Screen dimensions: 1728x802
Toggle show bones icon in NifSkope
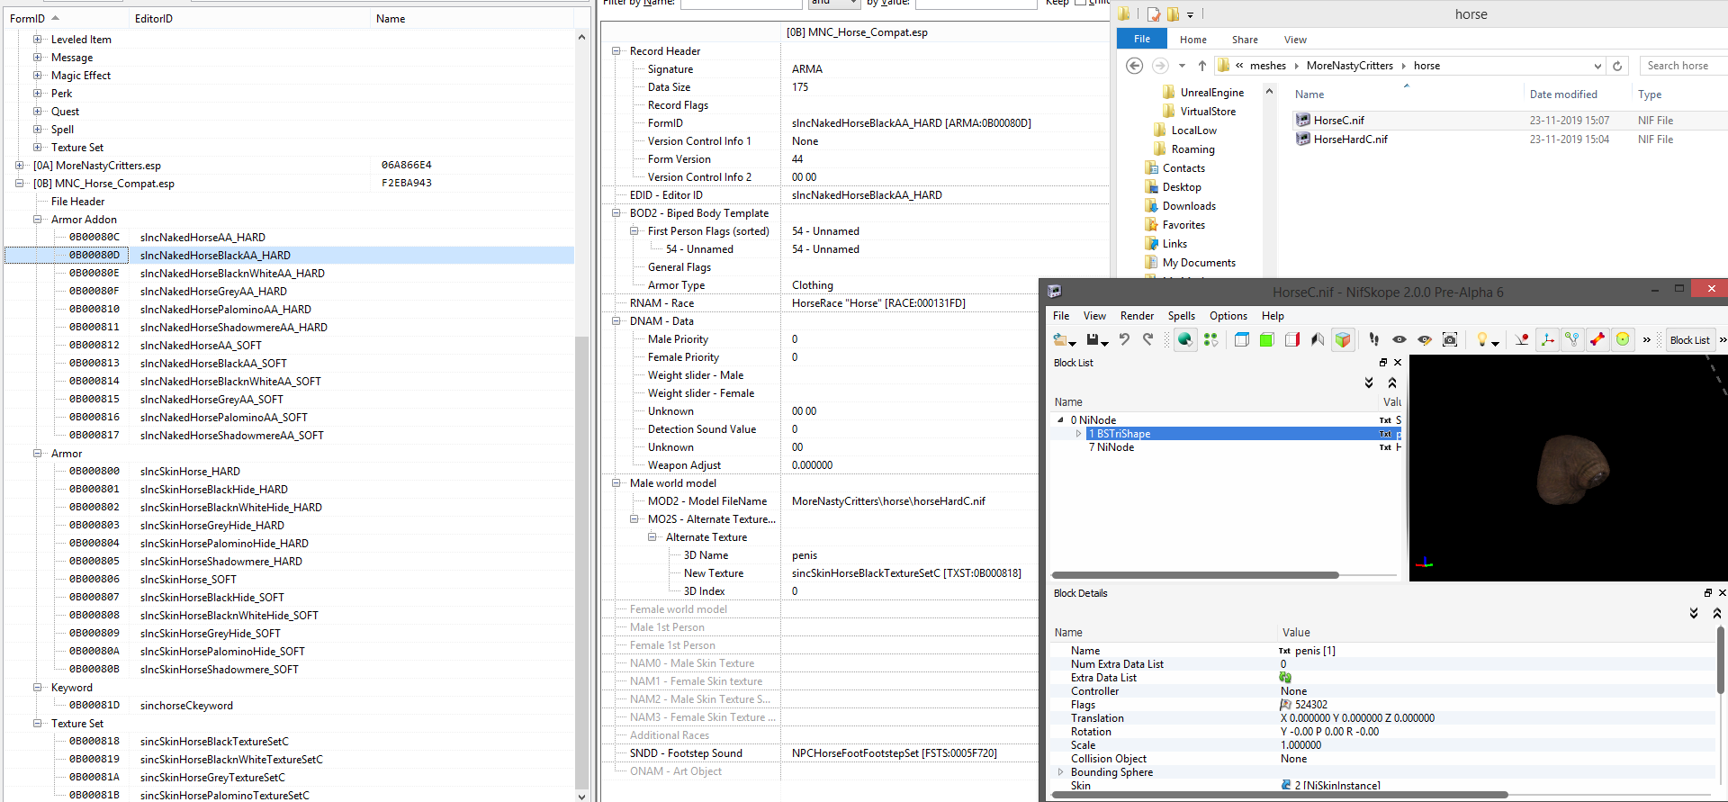pos(1597,339)
